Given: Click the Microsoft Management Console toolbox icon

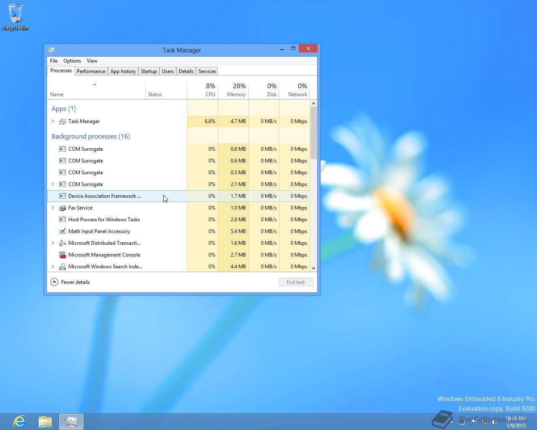Looking at the screenshot, I should (x=63, y=255).
